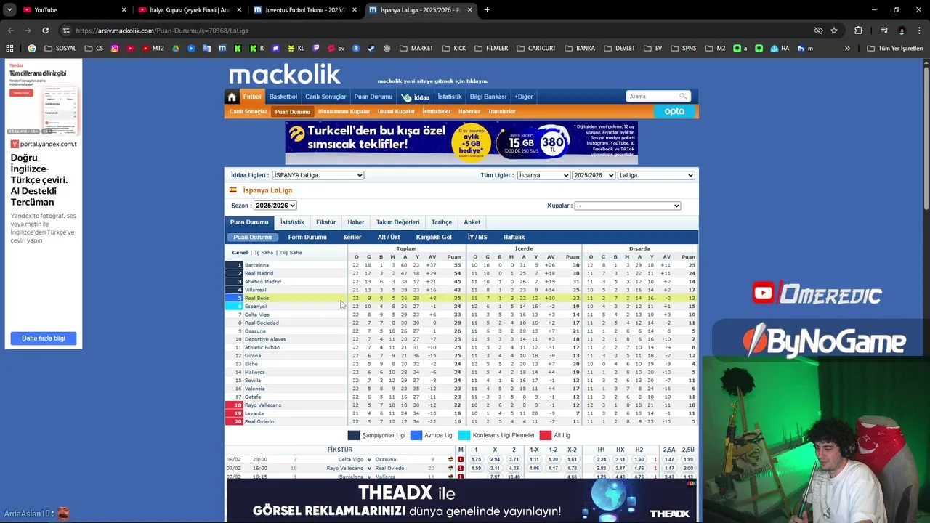This screenshot has height=523, width=930.
Task: Show more bookmarks with the double chevron
Action: 847,49
